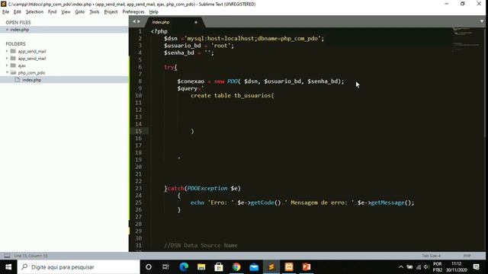Select index.php under Open Files
This screenshot has width=488, height=274.
tap(64, 30)
